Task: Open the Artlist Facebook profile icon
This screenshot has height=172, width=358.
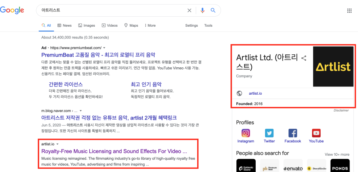Action: pos(293,133)
